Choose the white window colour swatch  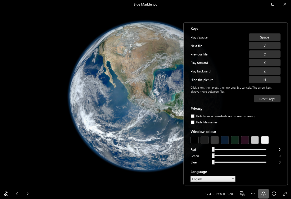tap(265, 140)
